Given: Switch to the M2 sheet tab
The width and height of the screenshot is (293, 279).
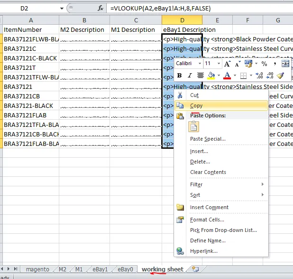Looking at the screenshot, I should (x=63, y=269).
